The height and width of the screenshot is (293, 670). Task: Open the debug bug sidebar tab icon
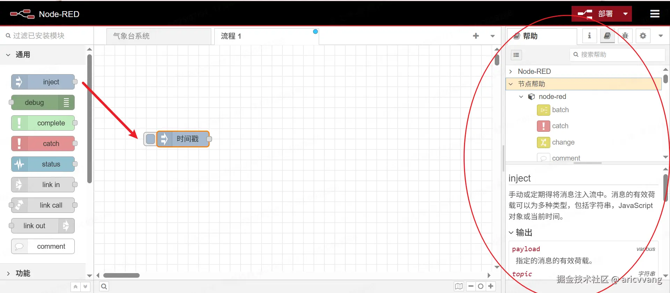click(625, 36)
